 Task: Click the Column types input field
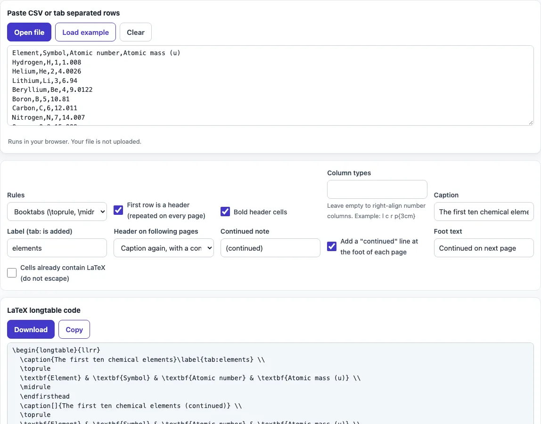(377, 189)
